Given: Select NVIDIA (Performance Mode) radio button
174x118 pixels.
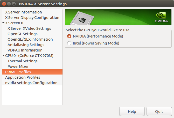Looking at the screenshot, I should [x=69, y=36].
